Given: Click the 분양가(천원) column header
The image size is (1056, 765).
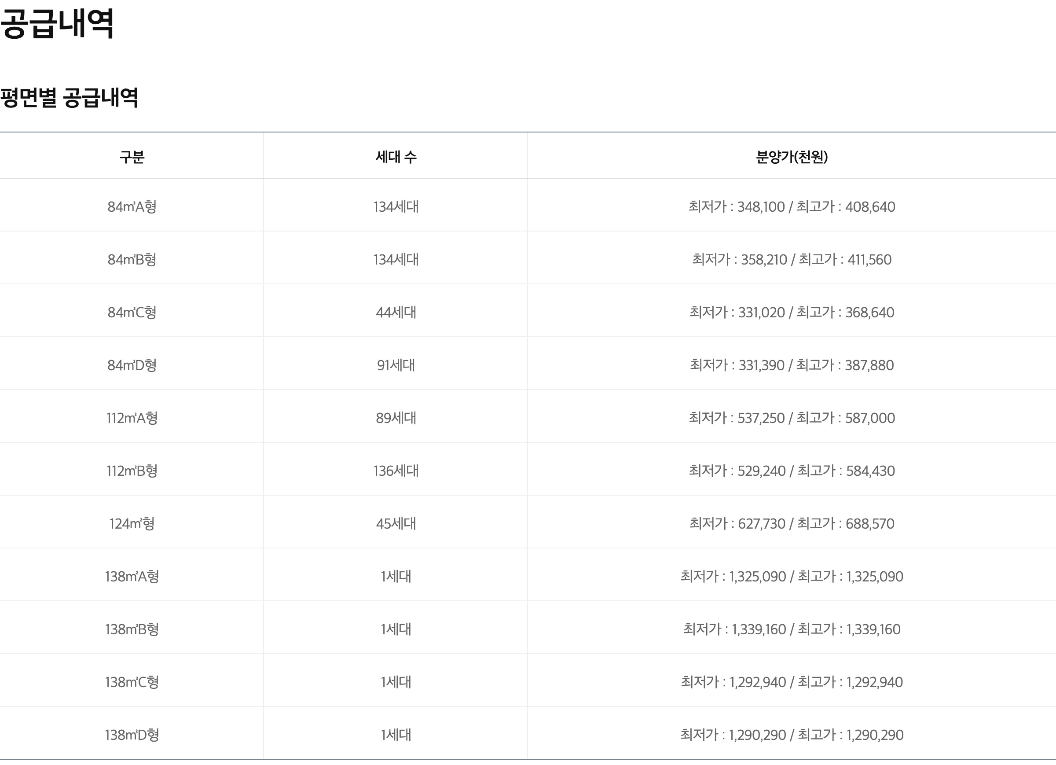Looking at the screenshot, I should click(x=792, y=157).
